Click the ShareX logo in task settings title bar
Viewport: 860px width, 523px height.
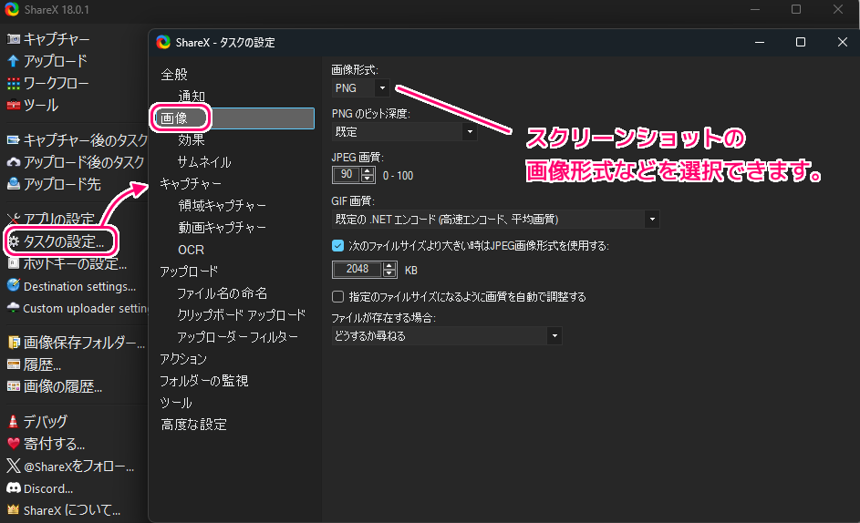tap(163, 42)
